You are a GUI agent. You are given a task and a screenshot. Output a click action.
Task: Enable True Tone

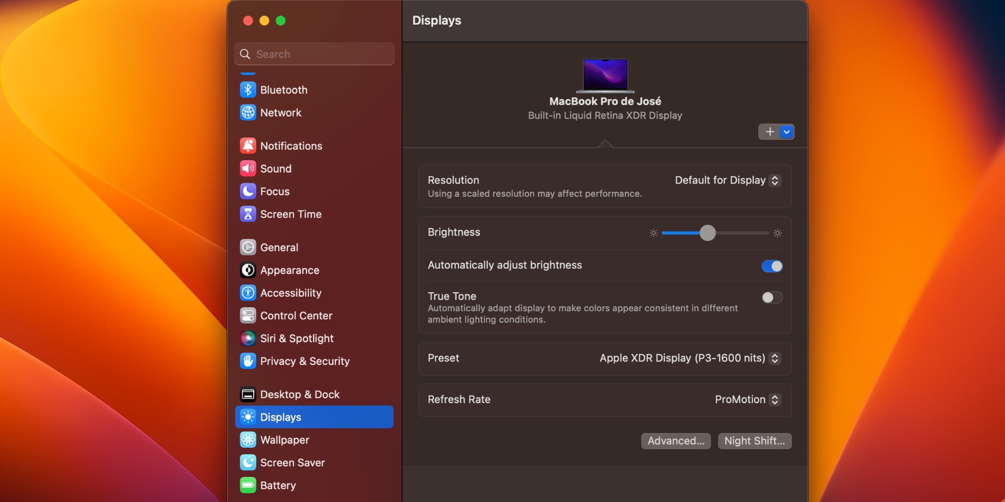click(771, 297)
